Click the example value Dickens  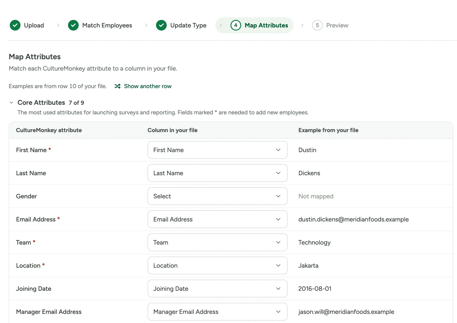(x=309, y=173)
